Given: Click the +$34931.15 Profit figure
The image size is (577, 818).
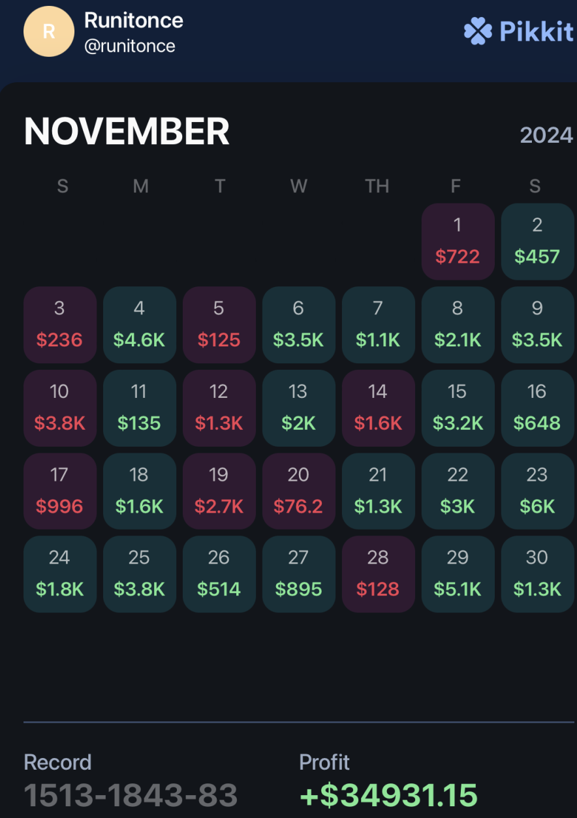Looking at the screenshot, I should (x=388, y=795).
